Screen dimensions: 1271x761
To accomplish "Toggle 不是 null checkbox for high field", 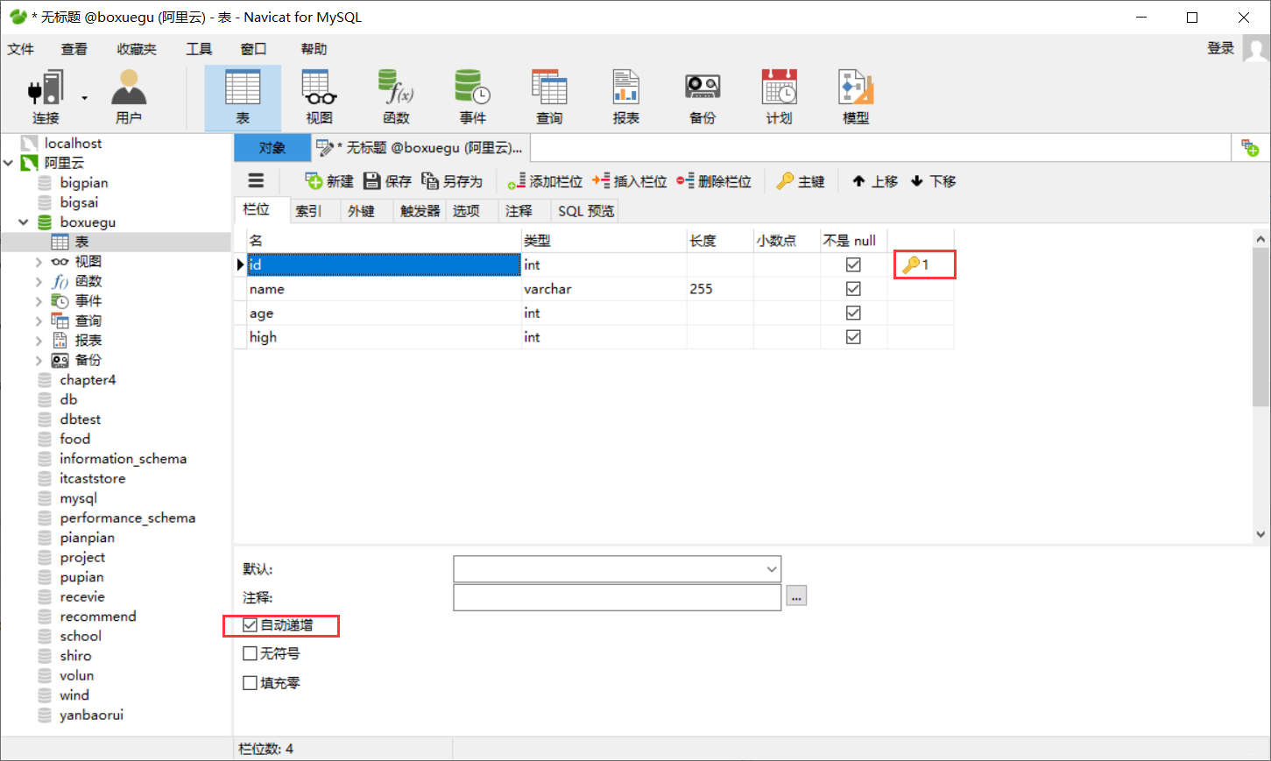I will pyautogui.click(x=853, y=337).
